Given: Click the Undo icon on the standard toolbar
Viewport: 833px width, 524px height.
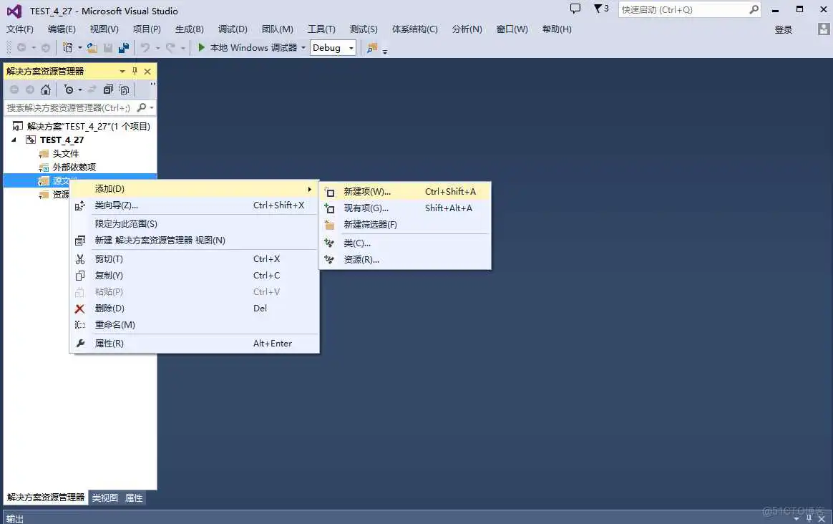Looking at the screenshot, I should 145,48.
